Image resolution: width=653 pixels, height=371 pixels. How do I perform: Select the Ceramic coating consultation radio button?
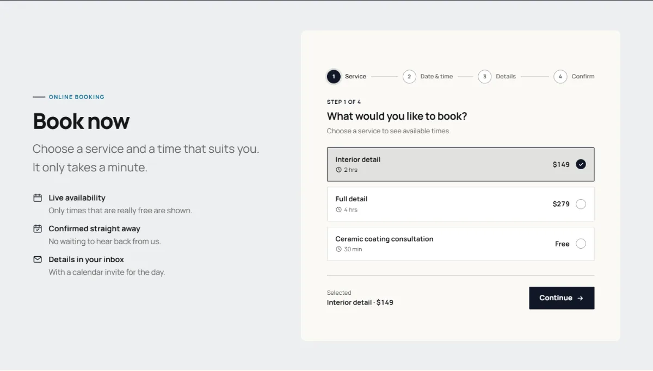tap(581, 244)
